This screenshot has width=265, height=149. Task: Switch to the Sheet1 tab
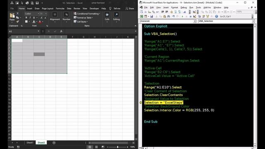click(30, 143)
